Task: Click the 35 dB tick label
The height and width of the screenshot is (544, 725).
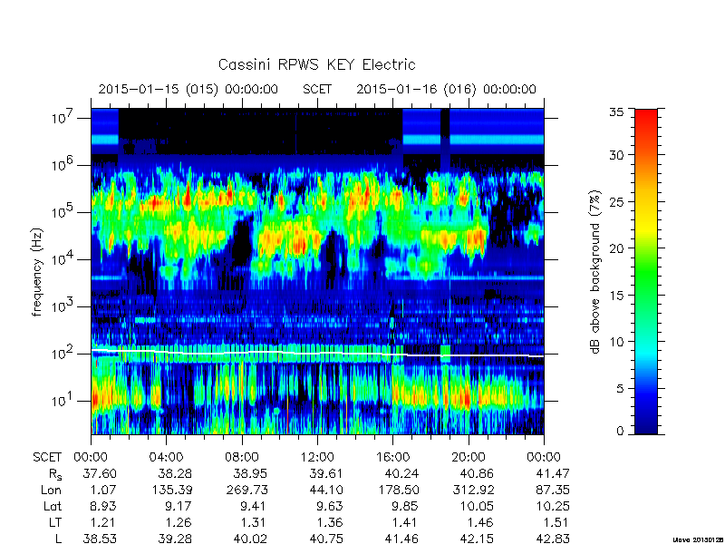Action: [x=618, y=112]
